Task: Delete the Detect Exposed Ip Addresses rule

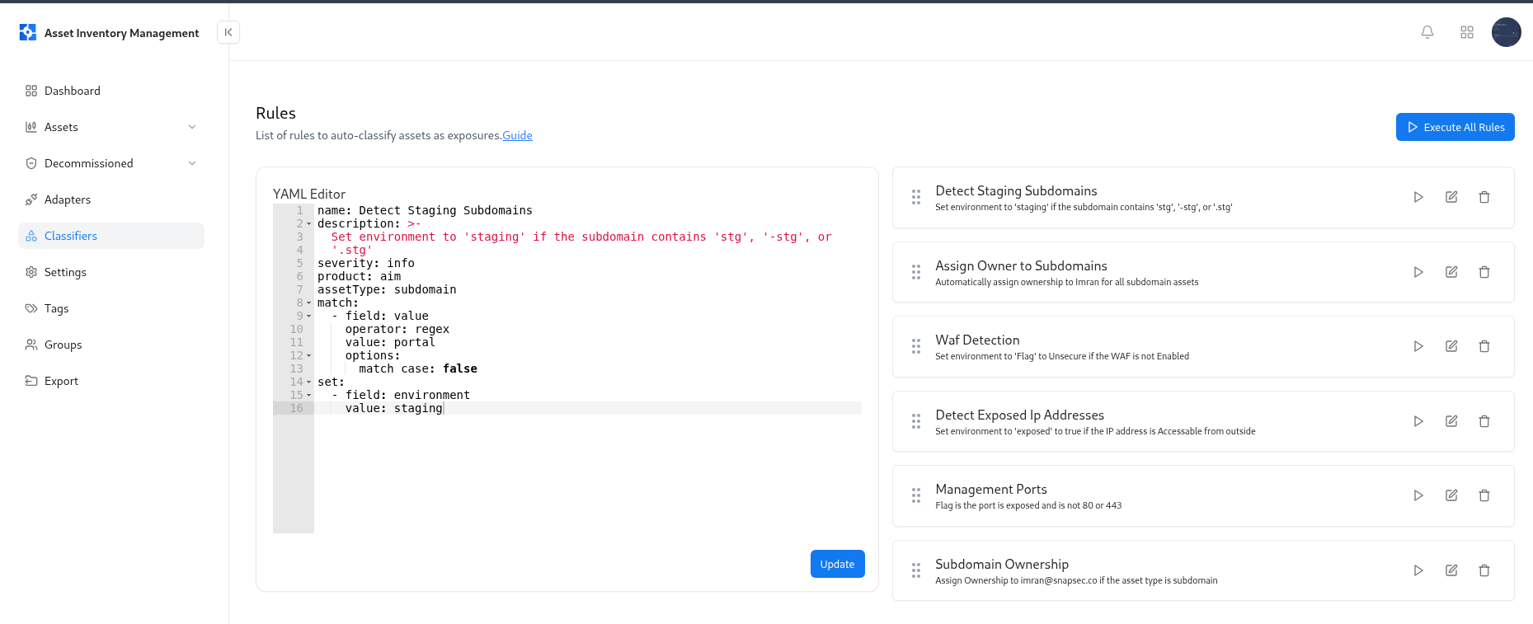Action: 1484,421
